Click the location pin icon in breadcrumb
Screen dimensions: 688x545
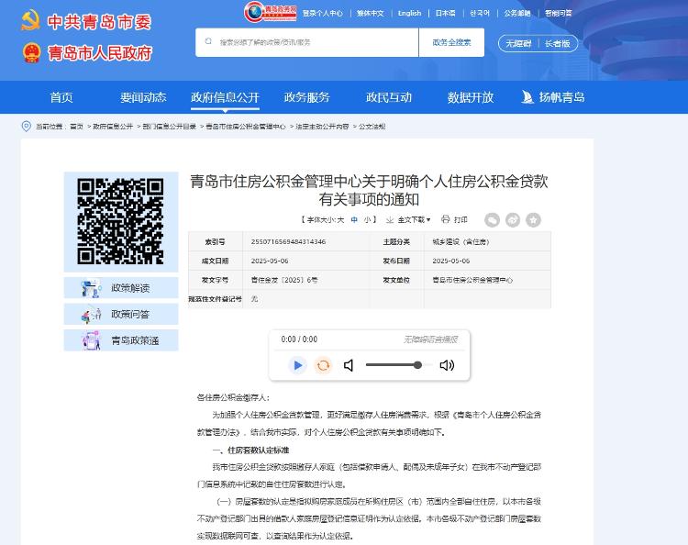click(27, 127)
